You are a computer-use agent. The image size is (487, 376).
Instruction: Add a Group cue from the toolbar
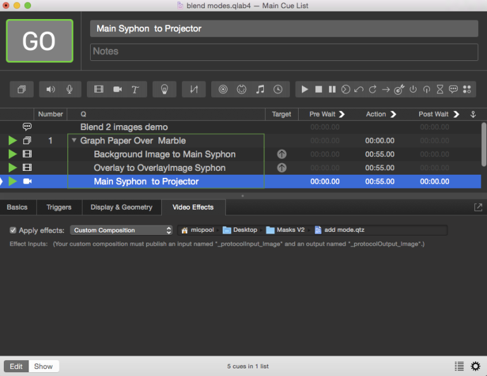point(21,90)
